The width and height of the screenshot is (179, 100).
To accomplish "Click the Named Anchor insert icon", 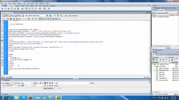I will (x=8, y=9).
